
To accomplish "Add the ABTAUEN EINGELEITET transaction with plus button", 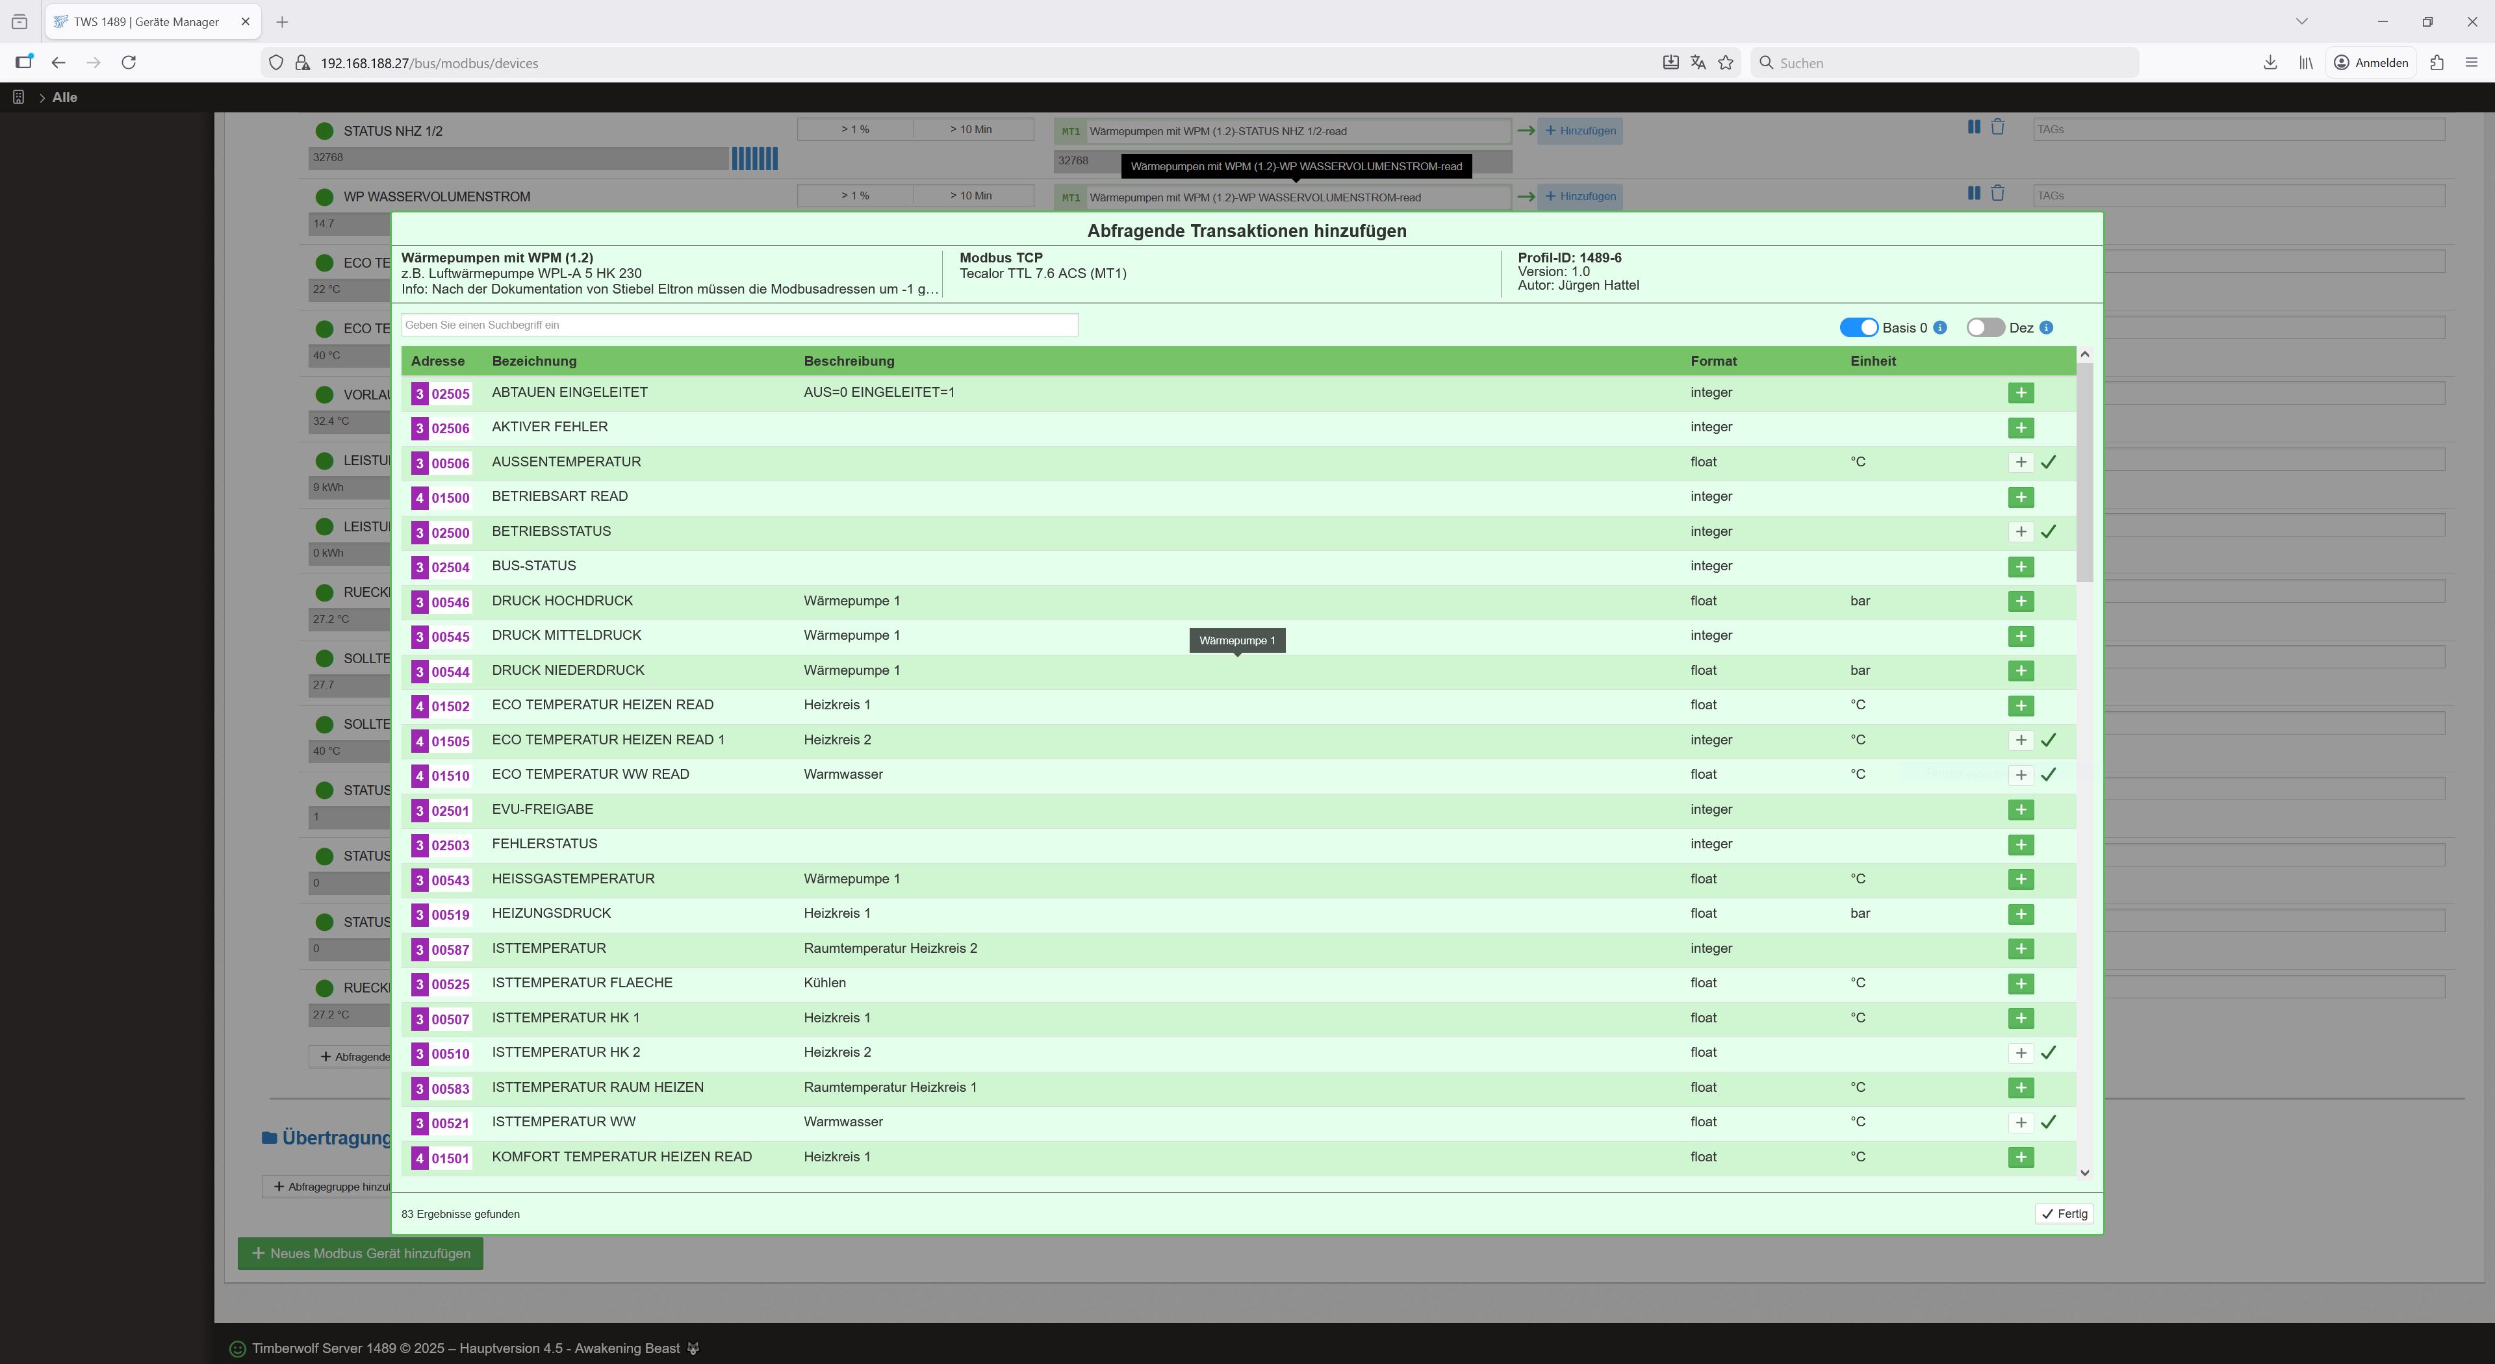I will click(2021, 393).
